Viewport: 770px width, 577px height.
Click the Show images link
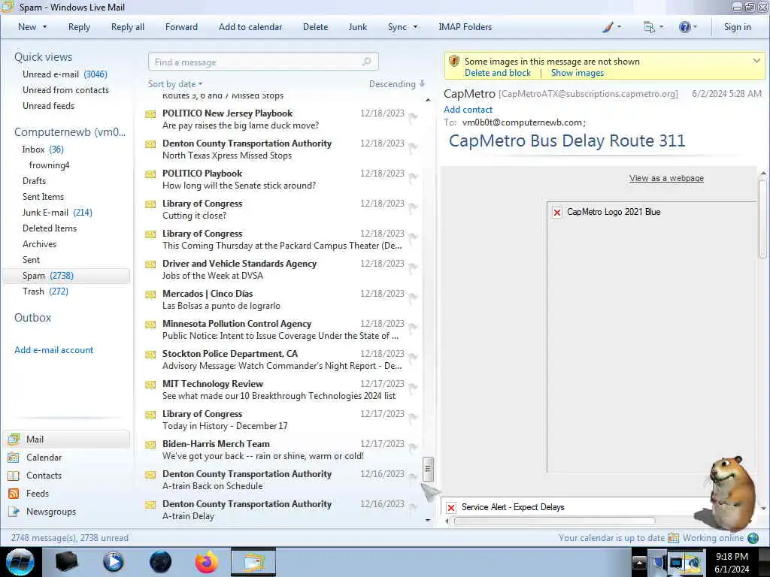coord(577,73)
